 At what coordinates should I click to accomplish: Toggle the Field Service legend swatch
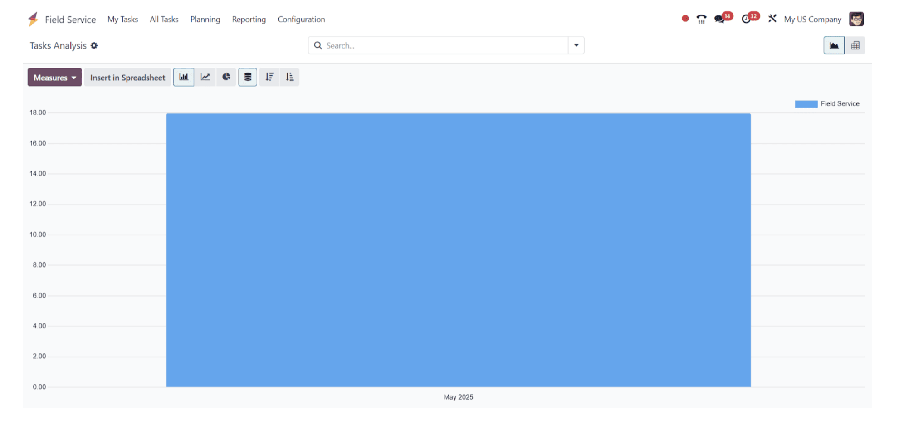806,104
